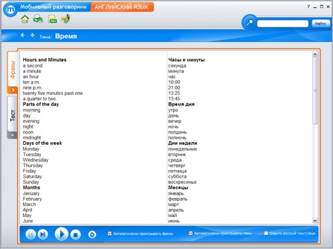Select the word 'Monday'
The height and width of the screenshot is (249, 333).
click(31, 149)
